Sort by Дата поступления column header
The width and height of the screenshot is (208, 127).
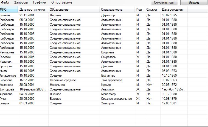33,10
